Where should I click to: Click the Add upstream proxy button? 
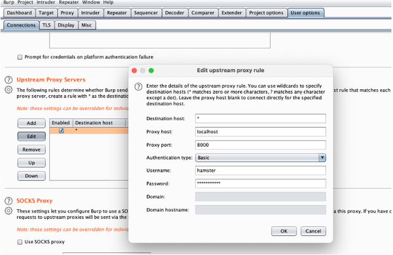[x=31, y=123]
